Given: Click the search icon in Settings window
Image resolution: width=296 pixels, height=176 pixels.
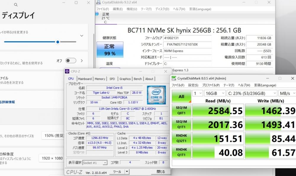Looking at the screenshot, I should coord(16,5).
